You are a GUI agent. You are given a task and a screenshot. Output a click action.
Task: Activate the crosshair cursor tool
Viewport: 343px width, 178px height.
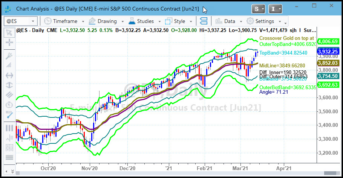pyautogui.click(x=9, y=43)
